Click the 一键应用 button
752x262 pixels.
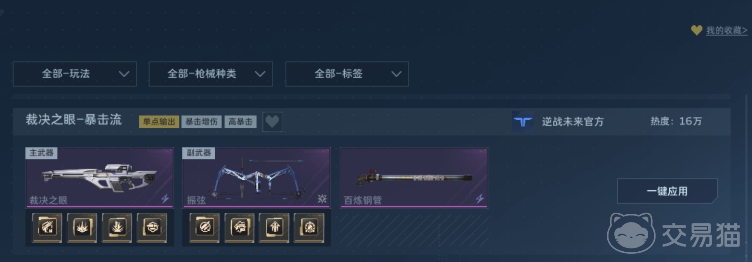pos(667,191)
